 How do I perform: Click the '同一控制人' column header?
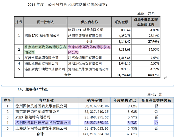45,22
